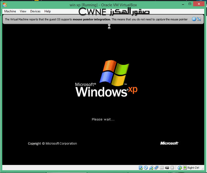
Task: Open the View menu
Action: click(x=23, y=11)
